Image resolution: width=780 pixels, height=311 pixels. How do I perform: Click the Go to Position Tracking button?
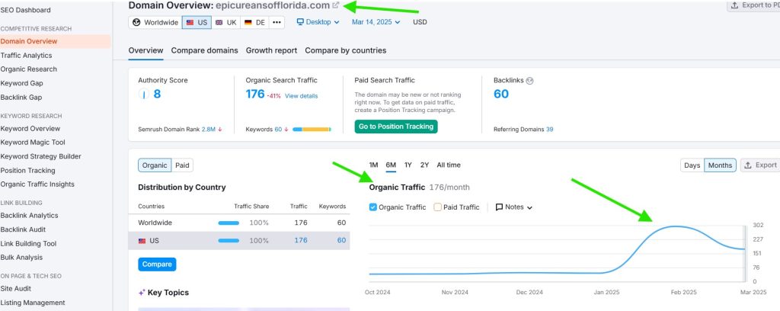tap(395, 127)
